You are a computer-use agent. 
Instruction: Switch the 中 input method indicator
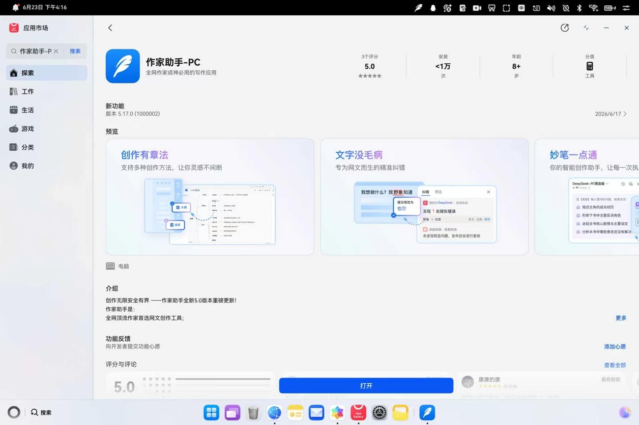pos(521,8)
